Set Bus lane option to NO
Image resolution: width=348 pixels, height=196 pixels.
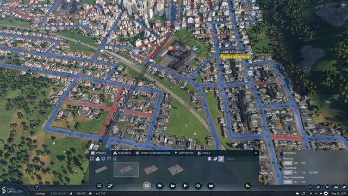(296, 163)
